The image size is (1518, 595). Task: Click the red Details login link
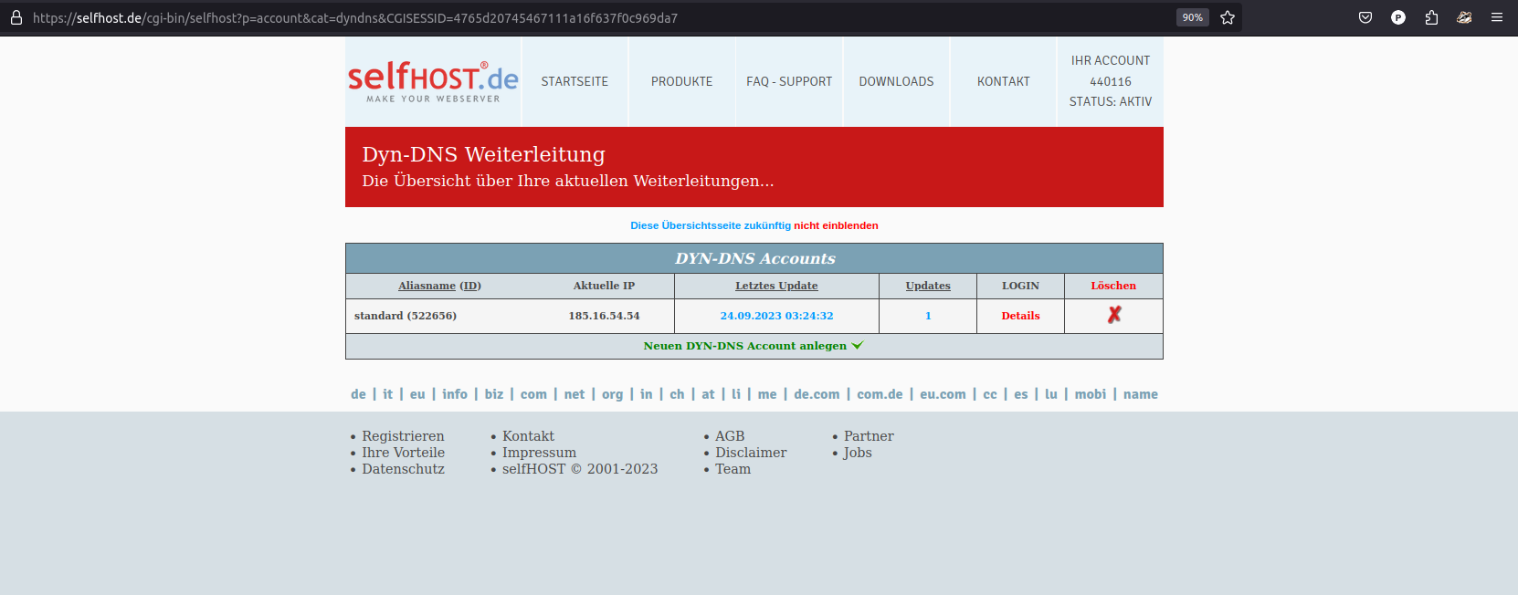(1020, 316)
